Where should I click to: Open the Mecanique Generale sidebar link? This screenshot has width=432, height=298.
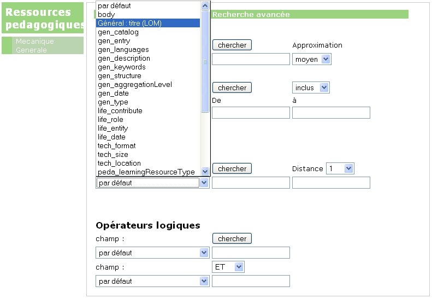point(35,45)
